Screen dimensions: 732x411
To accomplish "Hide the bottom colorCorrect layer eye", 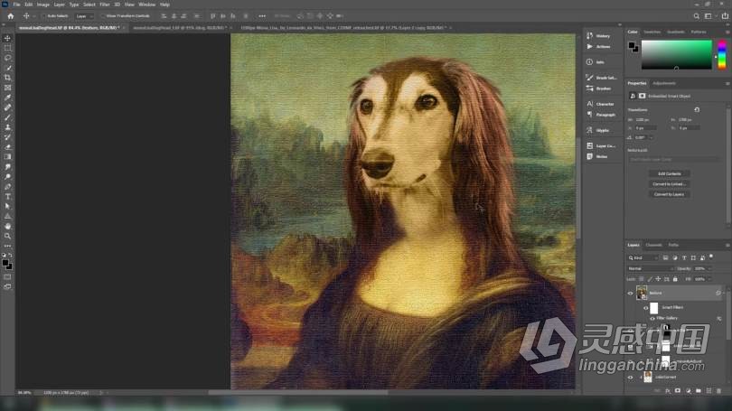I will tap(630, 377).
